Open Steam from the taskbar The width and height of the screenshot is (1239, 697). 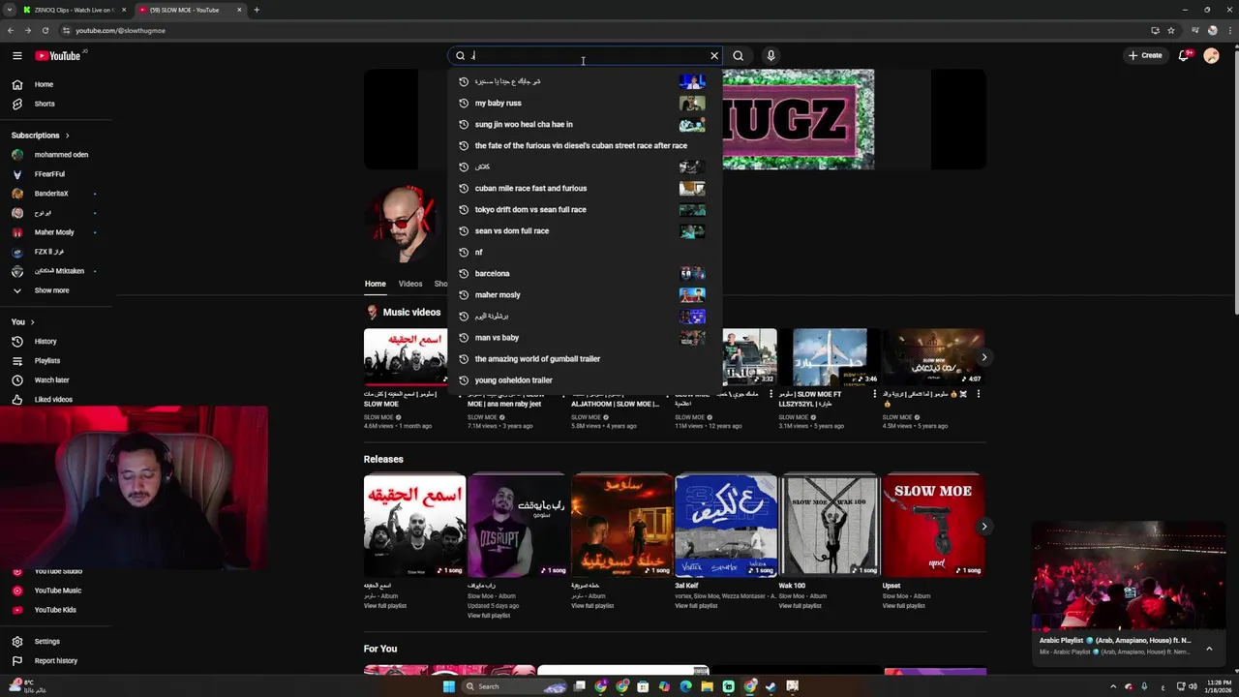[771, 686]
